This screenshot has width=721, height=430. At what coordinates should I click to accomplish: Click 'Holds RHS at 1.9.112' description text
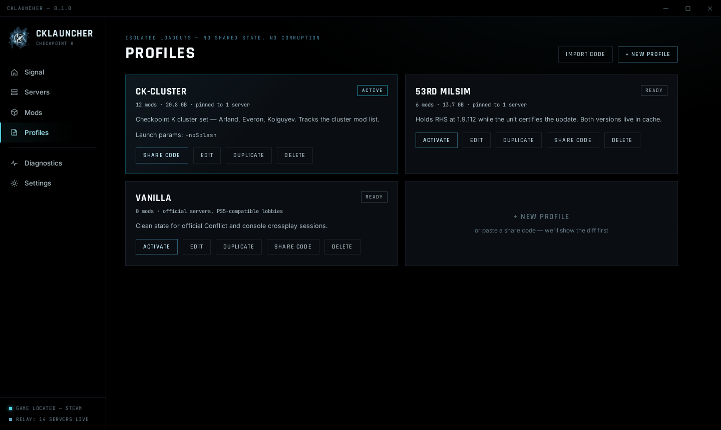pos(539,119)
